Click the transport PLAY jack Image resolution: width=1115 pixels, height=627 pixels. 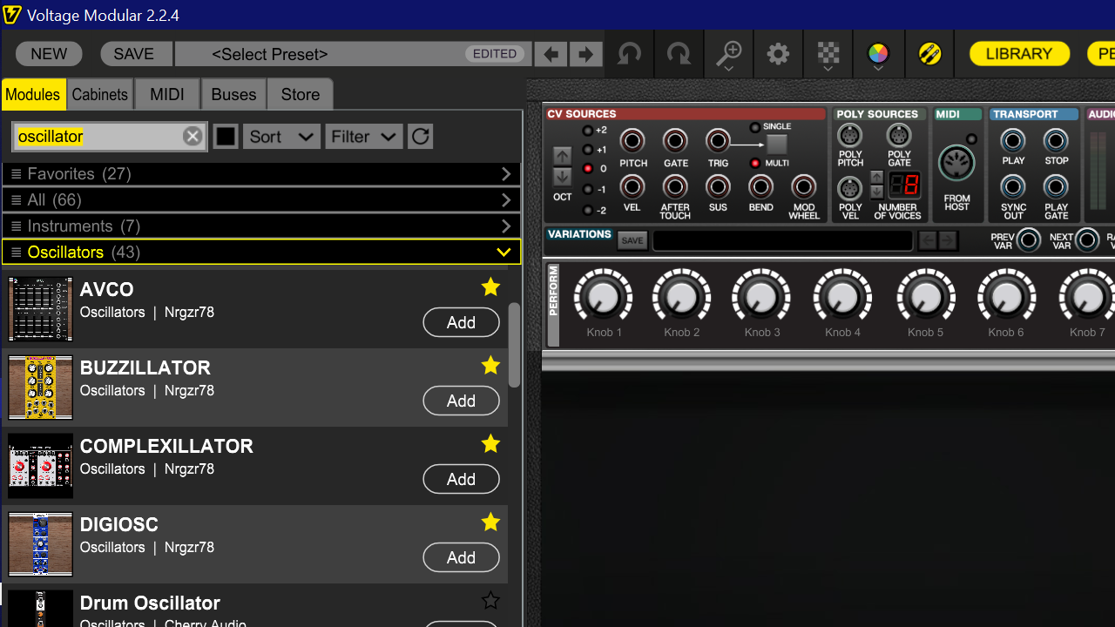[1013, 140]
